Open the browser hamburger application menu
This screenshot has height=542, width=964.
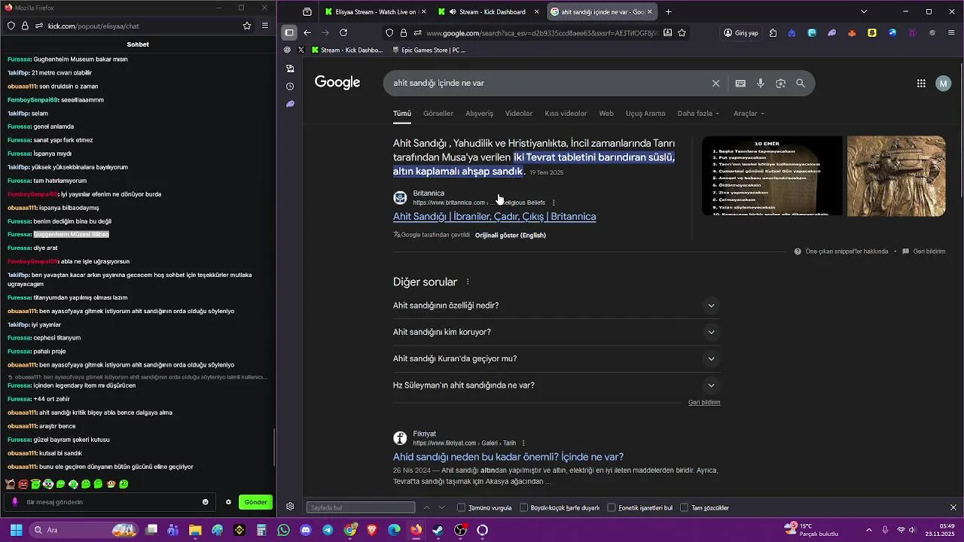pos(953,33)
